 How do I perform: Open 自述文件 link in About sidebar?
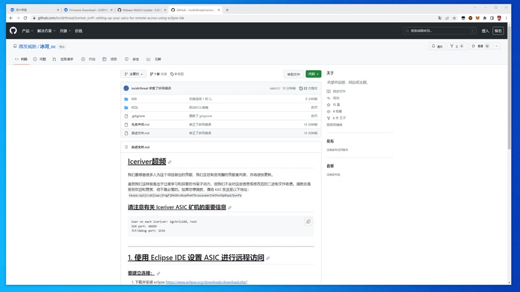coord(336,91)
